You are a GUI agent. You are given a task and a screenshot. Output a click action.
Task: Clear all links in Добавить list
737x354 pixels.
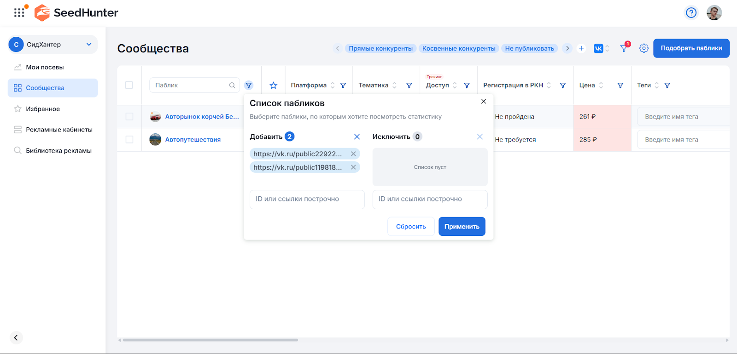click(x=357, y=137)
